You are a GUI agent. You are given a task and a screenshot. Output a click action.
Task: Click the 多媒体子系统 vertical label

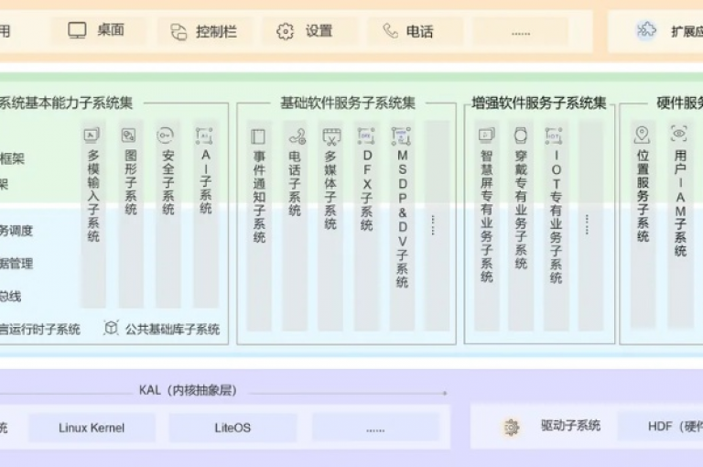[x=330, y=190]
